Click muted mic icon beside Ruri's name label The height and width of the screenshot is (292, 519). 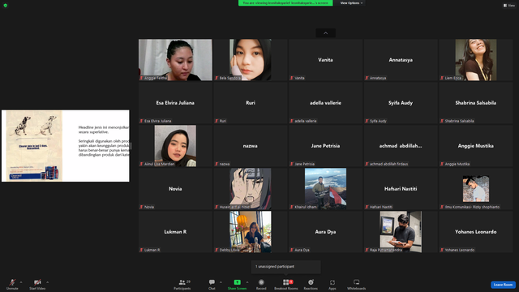[x=217, y=121]
